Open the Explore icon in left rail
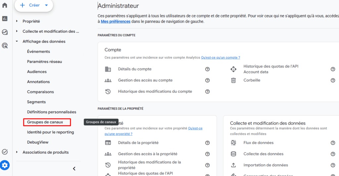Screen dimensions: 339x176 (x=5, y=32)
